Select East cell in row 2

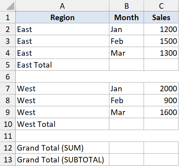[x=62, y=29]
